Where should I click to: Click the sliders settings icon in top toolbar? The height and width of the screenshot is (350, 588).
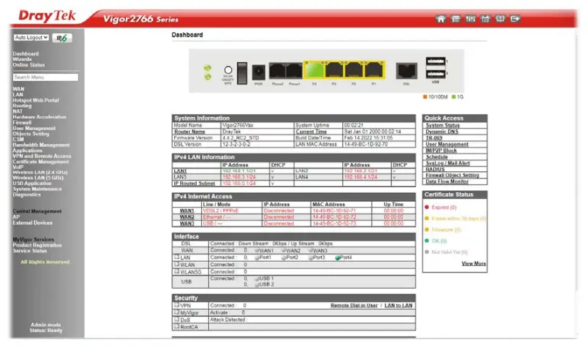(470, 19)
